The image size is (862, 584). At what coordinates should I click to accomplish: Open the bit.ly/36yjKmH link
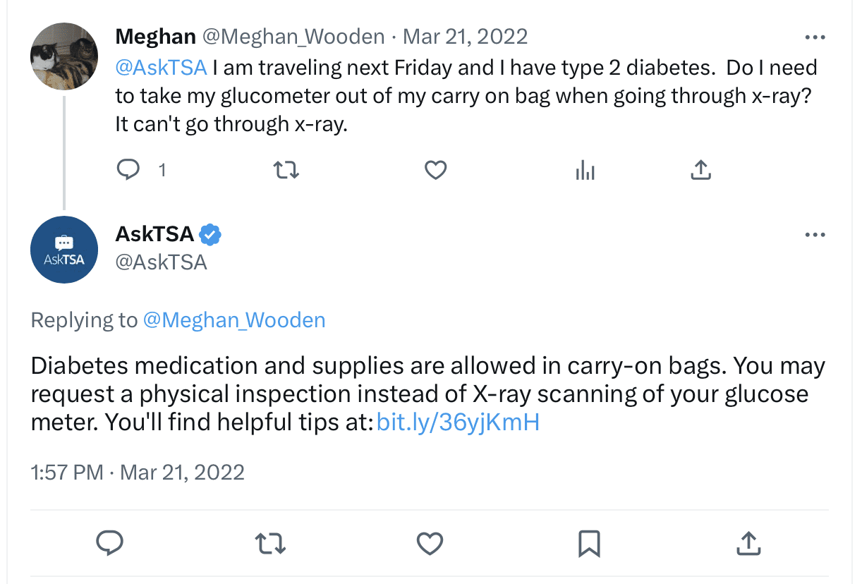[457, 422]
